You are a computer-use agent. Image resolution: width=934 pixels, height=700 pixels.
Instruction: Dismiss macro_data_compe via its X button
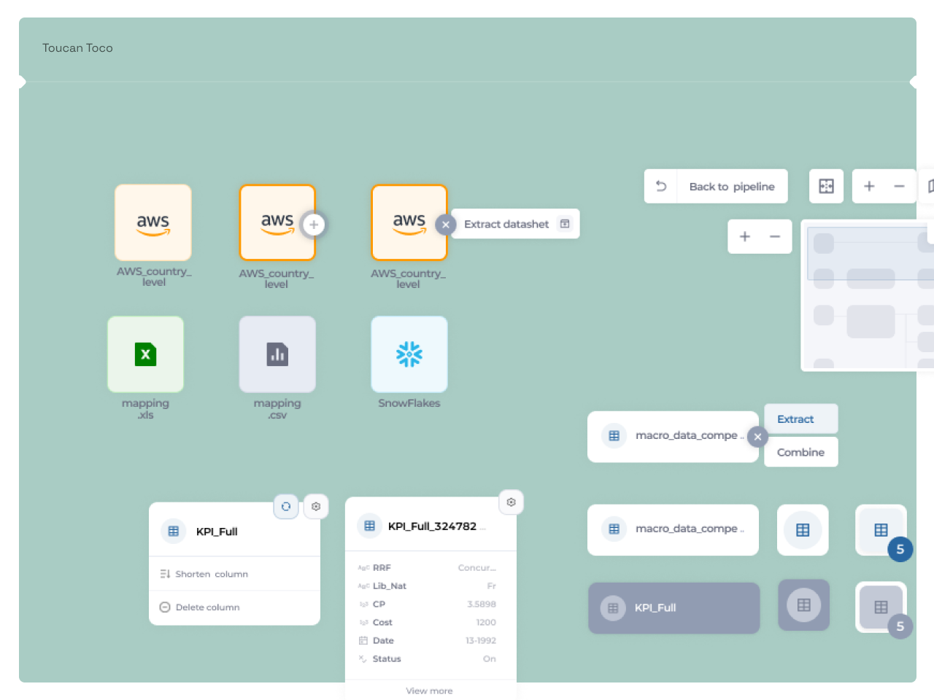(757, 437)
